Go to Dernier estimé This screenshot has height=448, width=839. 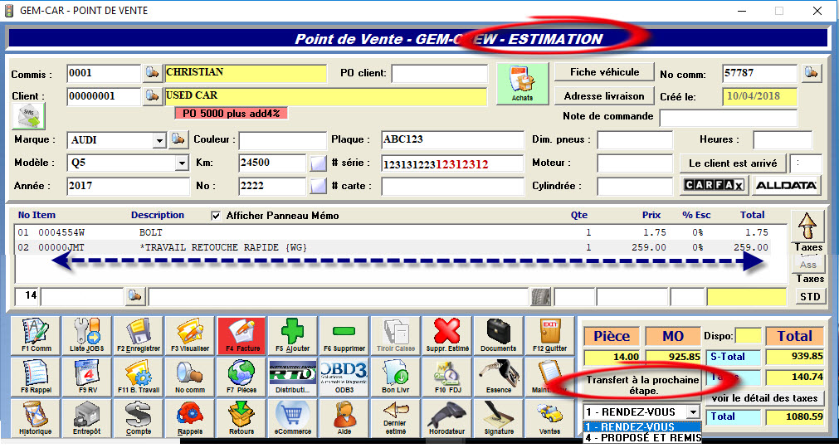395,419
